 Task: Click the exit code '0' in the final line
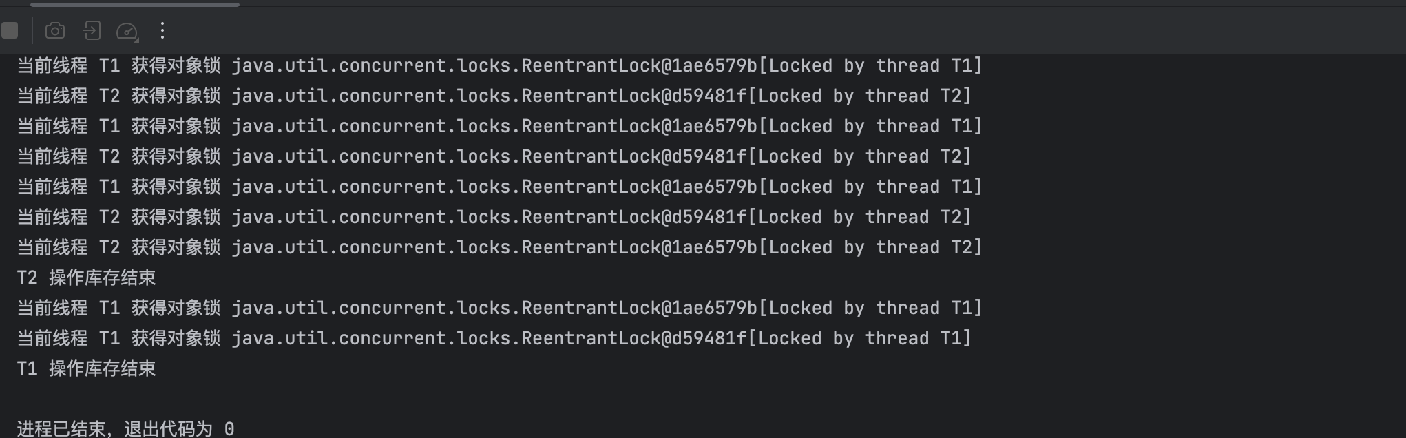click(x=229, y=429)
